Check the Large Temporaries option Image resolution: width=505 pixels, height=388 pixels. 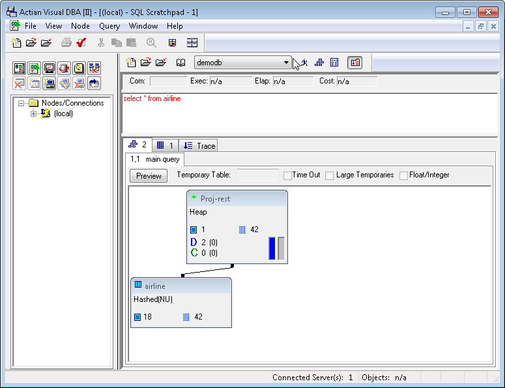[x=330, y=175]
